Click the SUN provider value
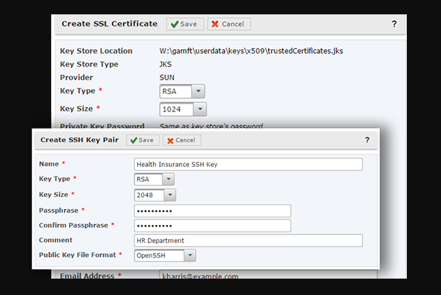Image resolution: width=441 pixels, height=295 pixels. pyautogui.click(x=167, y=78)
